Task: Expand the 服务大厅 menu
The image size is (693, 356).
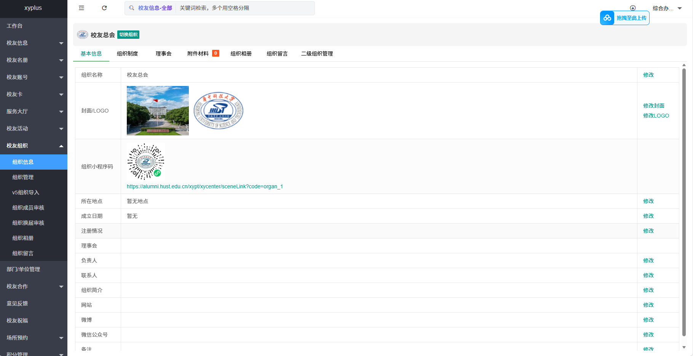Action: 34,111
